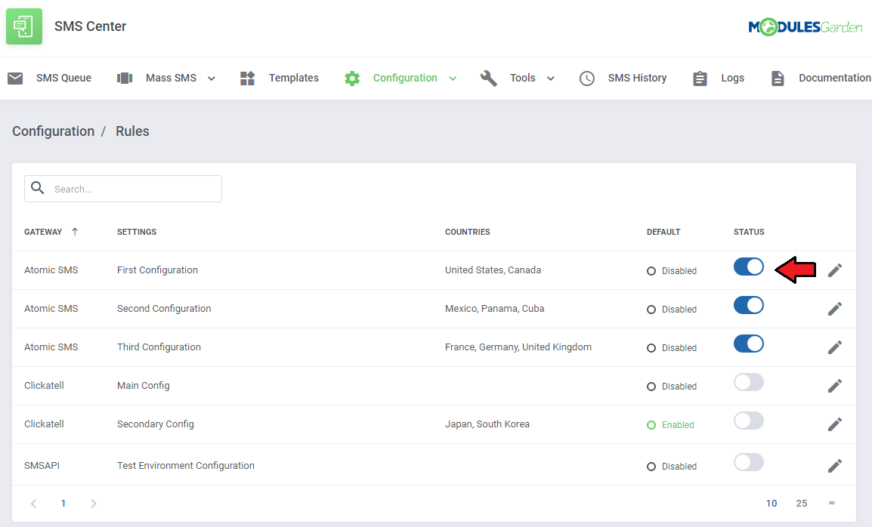Sort by Gateway column header

(43, 232)
